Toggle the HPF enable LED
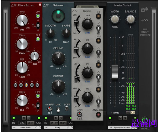 click(x=38, y=96)
